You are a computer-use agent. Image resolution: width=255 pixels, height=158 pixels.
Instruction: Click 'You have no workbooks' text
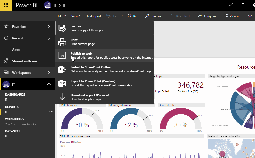(20, 124)
